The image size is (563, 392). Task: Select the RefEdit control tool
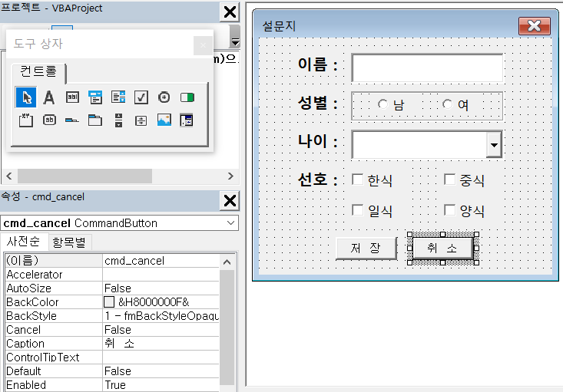[x=187, y=120]
